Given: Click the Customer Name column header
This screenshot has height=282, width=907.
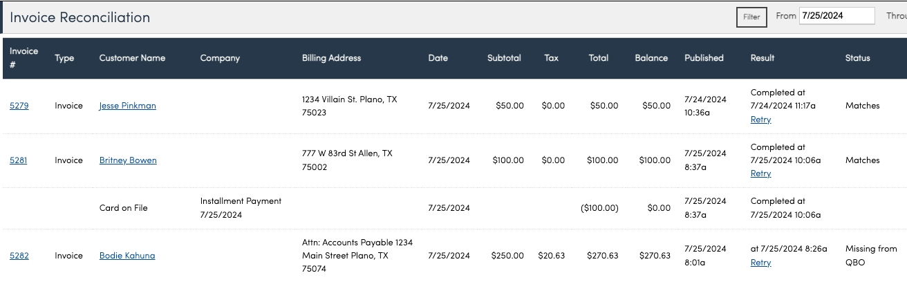Looking at the screenshot, I should click(x=132, y=58).
